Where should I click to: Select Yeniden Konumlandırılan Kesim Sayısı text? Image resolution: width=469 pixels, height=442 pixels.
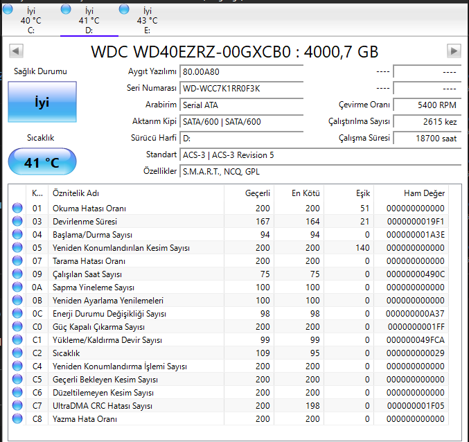click(121, 248)
